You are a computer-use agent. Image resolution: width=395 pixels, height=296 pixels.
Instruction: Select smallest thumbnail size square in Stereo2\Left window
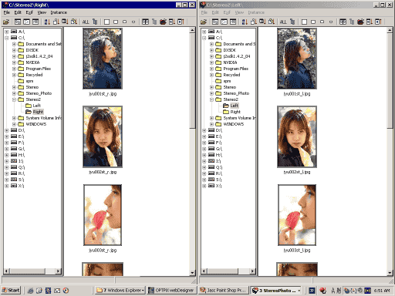click(x=331, y=22)
